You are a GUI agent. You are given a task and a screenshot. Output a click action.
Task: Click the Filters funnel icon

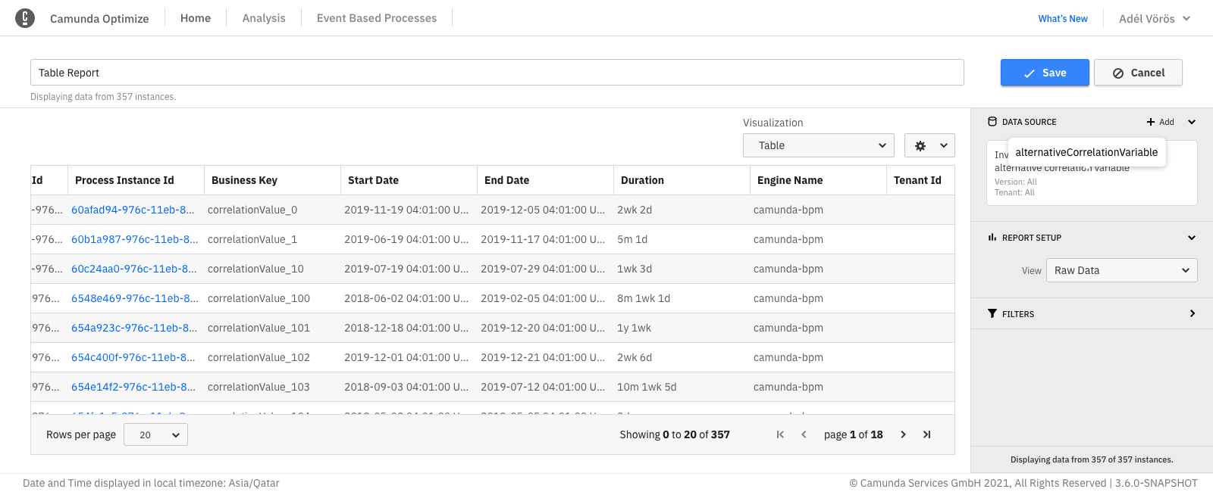click(992, 313)
